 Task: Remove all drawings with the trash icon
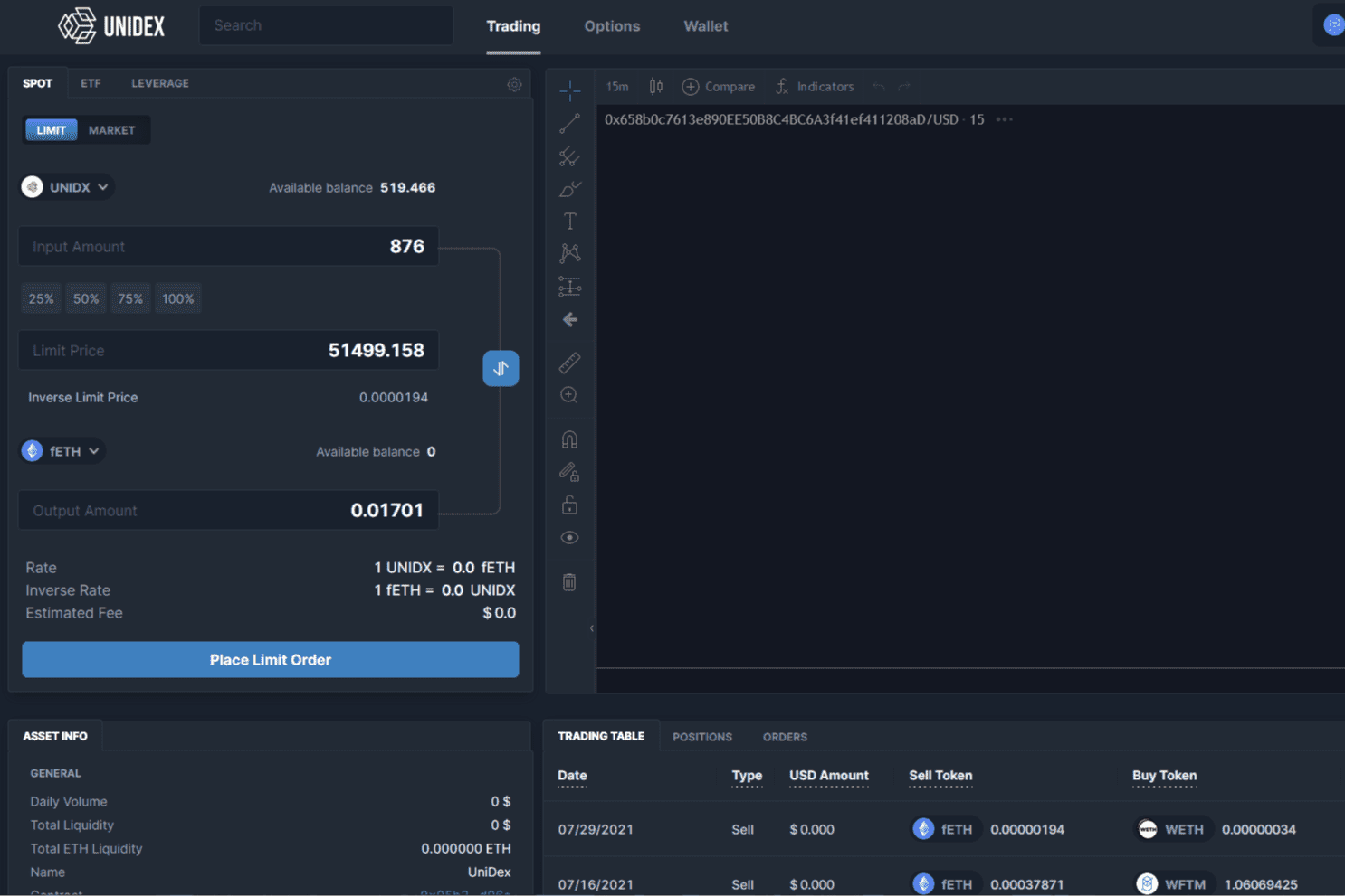(569, 581)
